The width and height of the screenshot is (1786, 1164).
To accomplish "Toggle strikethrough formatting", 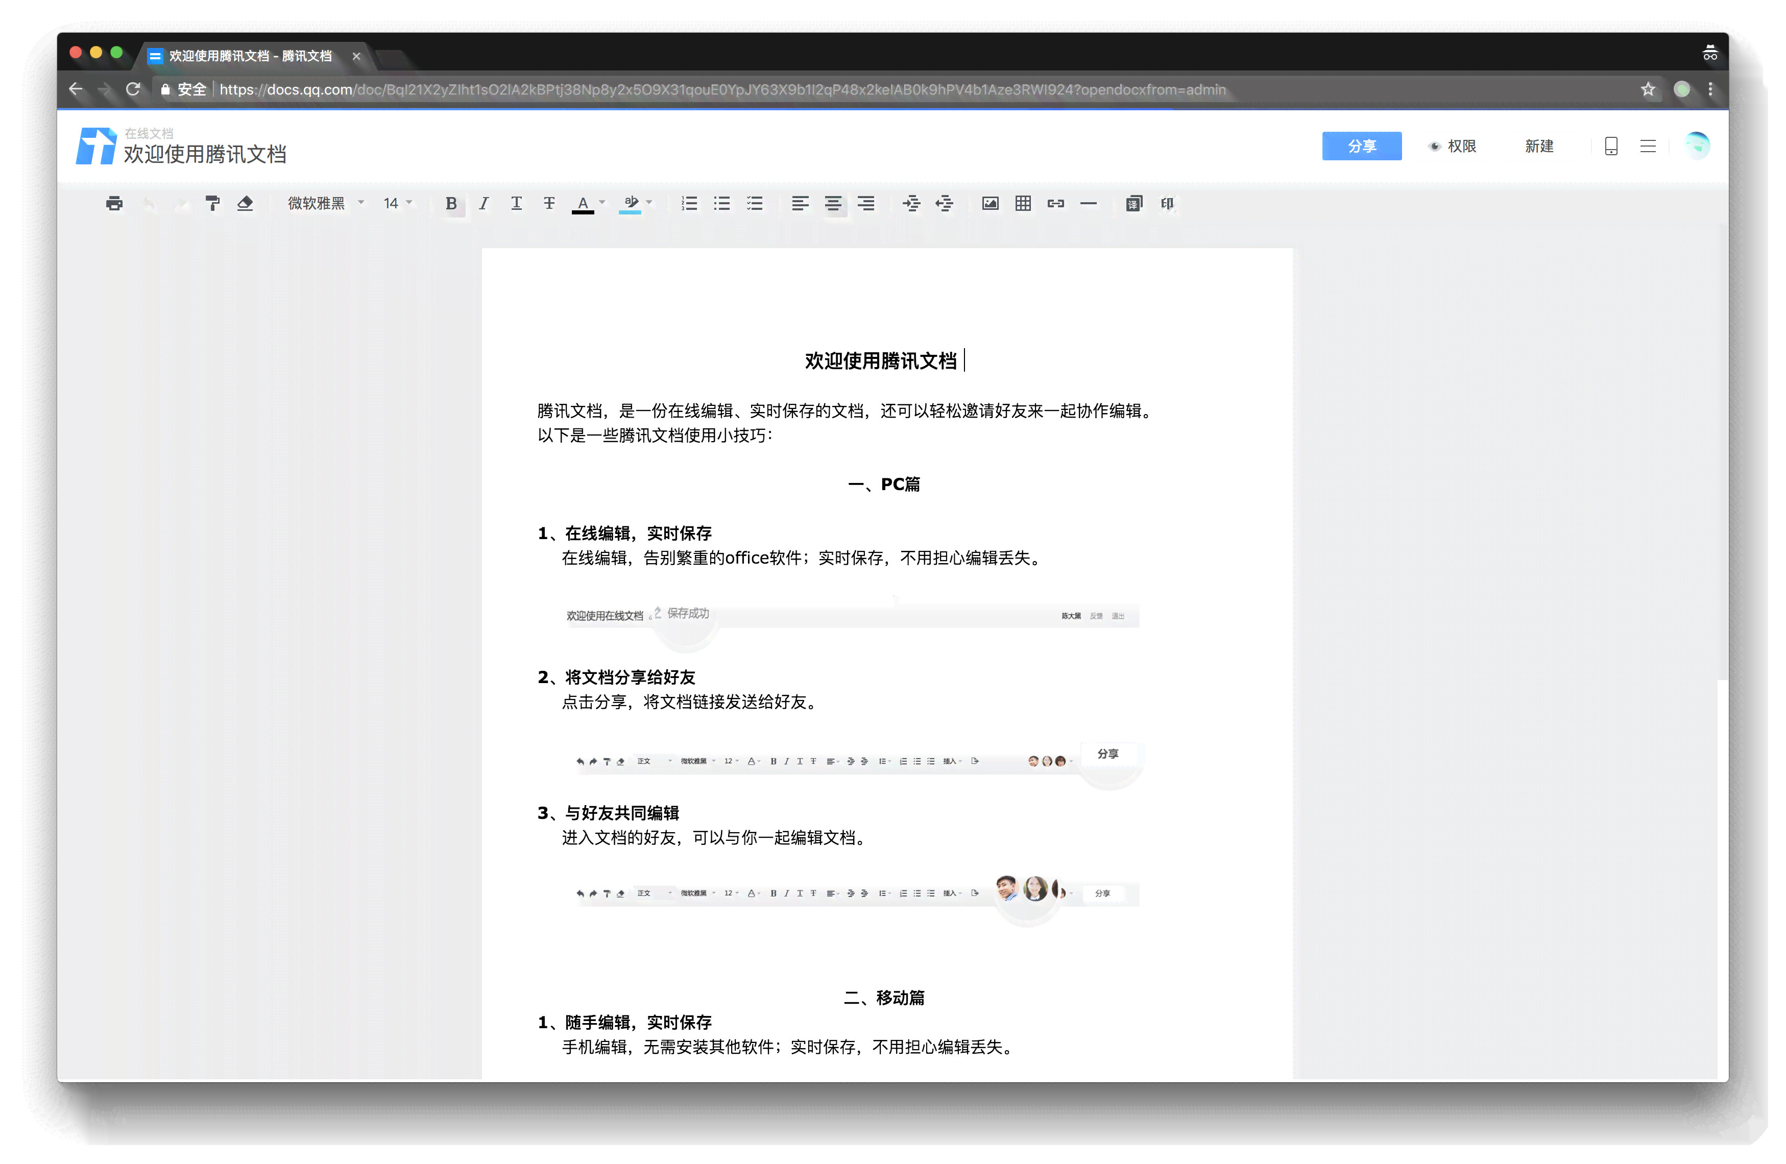I will 549,203.
